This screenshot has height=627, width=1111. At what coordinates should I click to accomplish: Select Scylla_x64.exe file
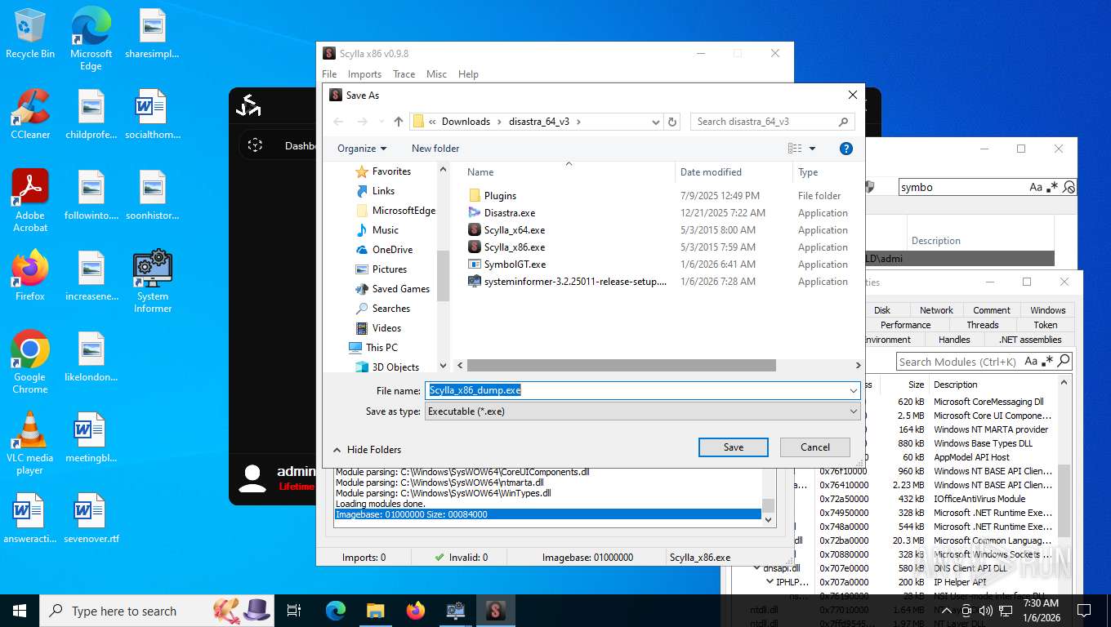click(514, 230)
